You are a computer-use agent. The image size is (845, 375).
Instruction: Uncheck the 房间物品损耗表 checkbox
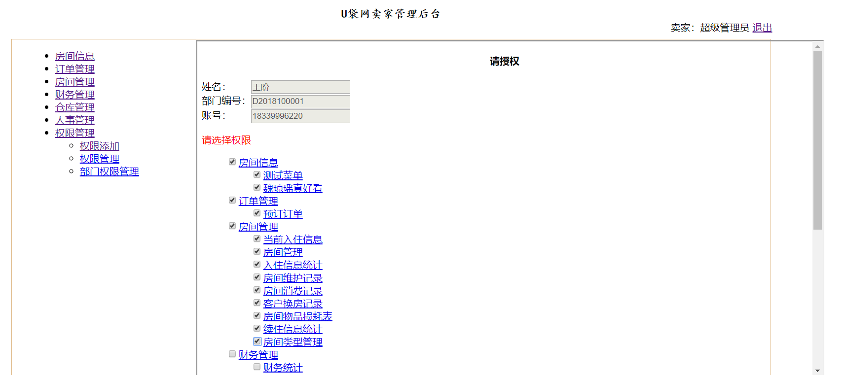[x=257, y=315]
